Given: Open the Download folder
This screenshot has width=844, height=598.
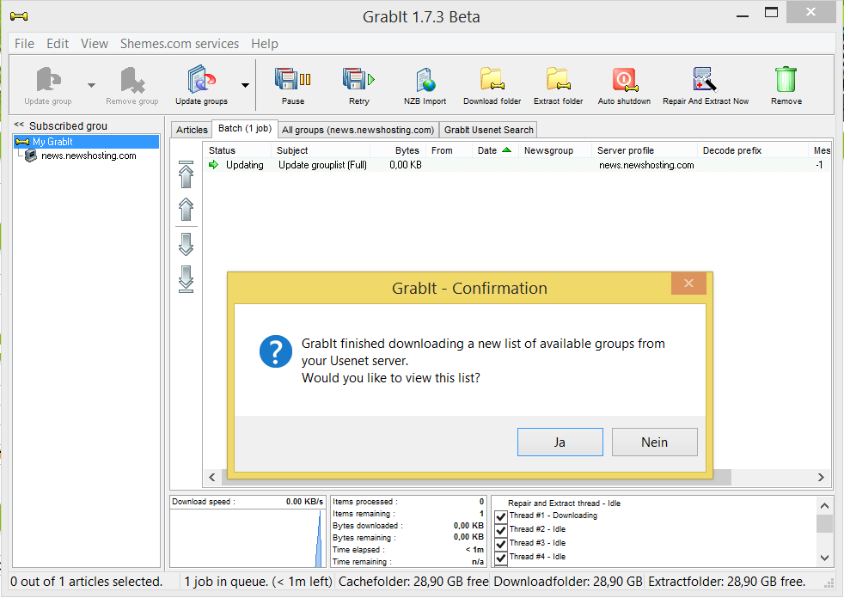Looking at the screenshot, I should pos(492,85).
